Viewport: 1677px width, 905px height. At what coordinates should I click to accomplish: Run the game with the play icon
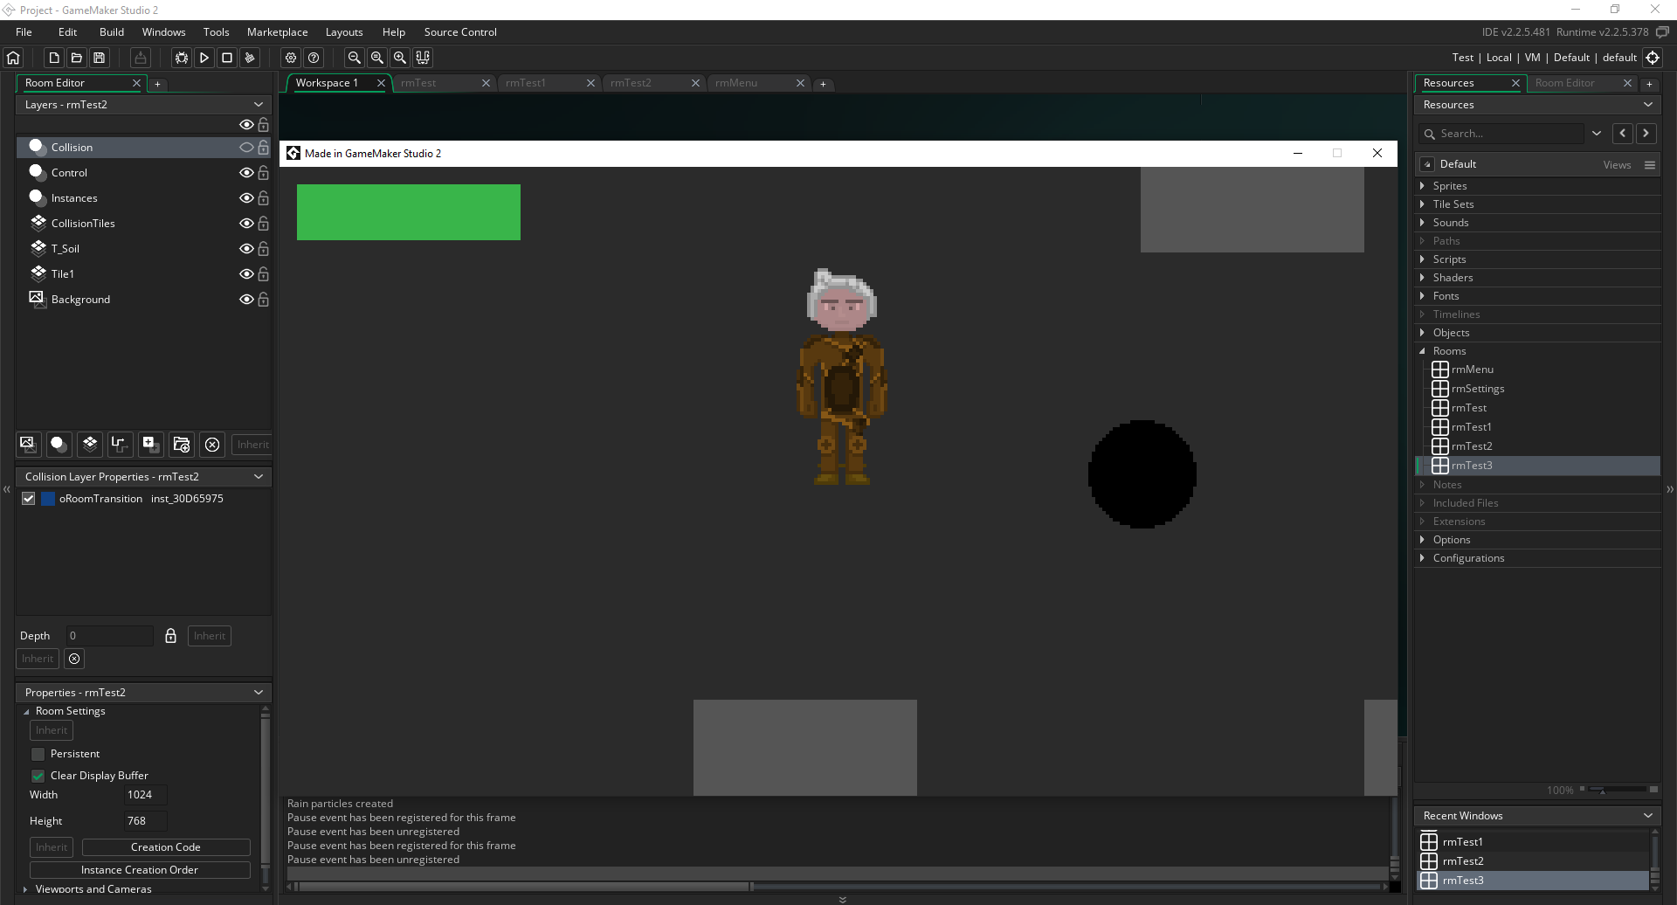(x=204, y=58)
